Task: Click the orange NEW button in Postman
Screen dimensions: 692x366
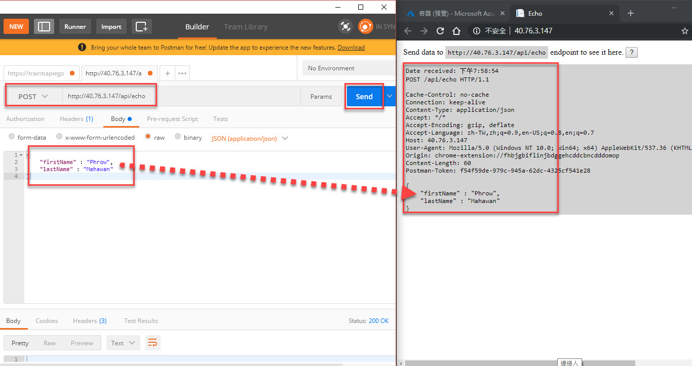Action: [16, 26]
